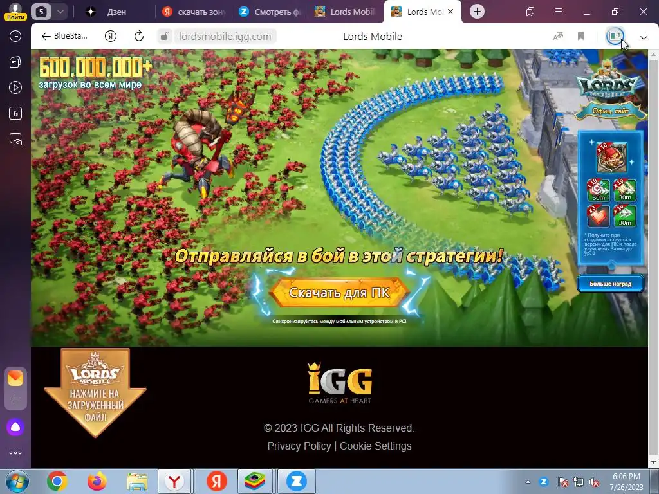Screen dimensions: 659x494
Task: Click the site security lock icon
Action: pos(165,36)
